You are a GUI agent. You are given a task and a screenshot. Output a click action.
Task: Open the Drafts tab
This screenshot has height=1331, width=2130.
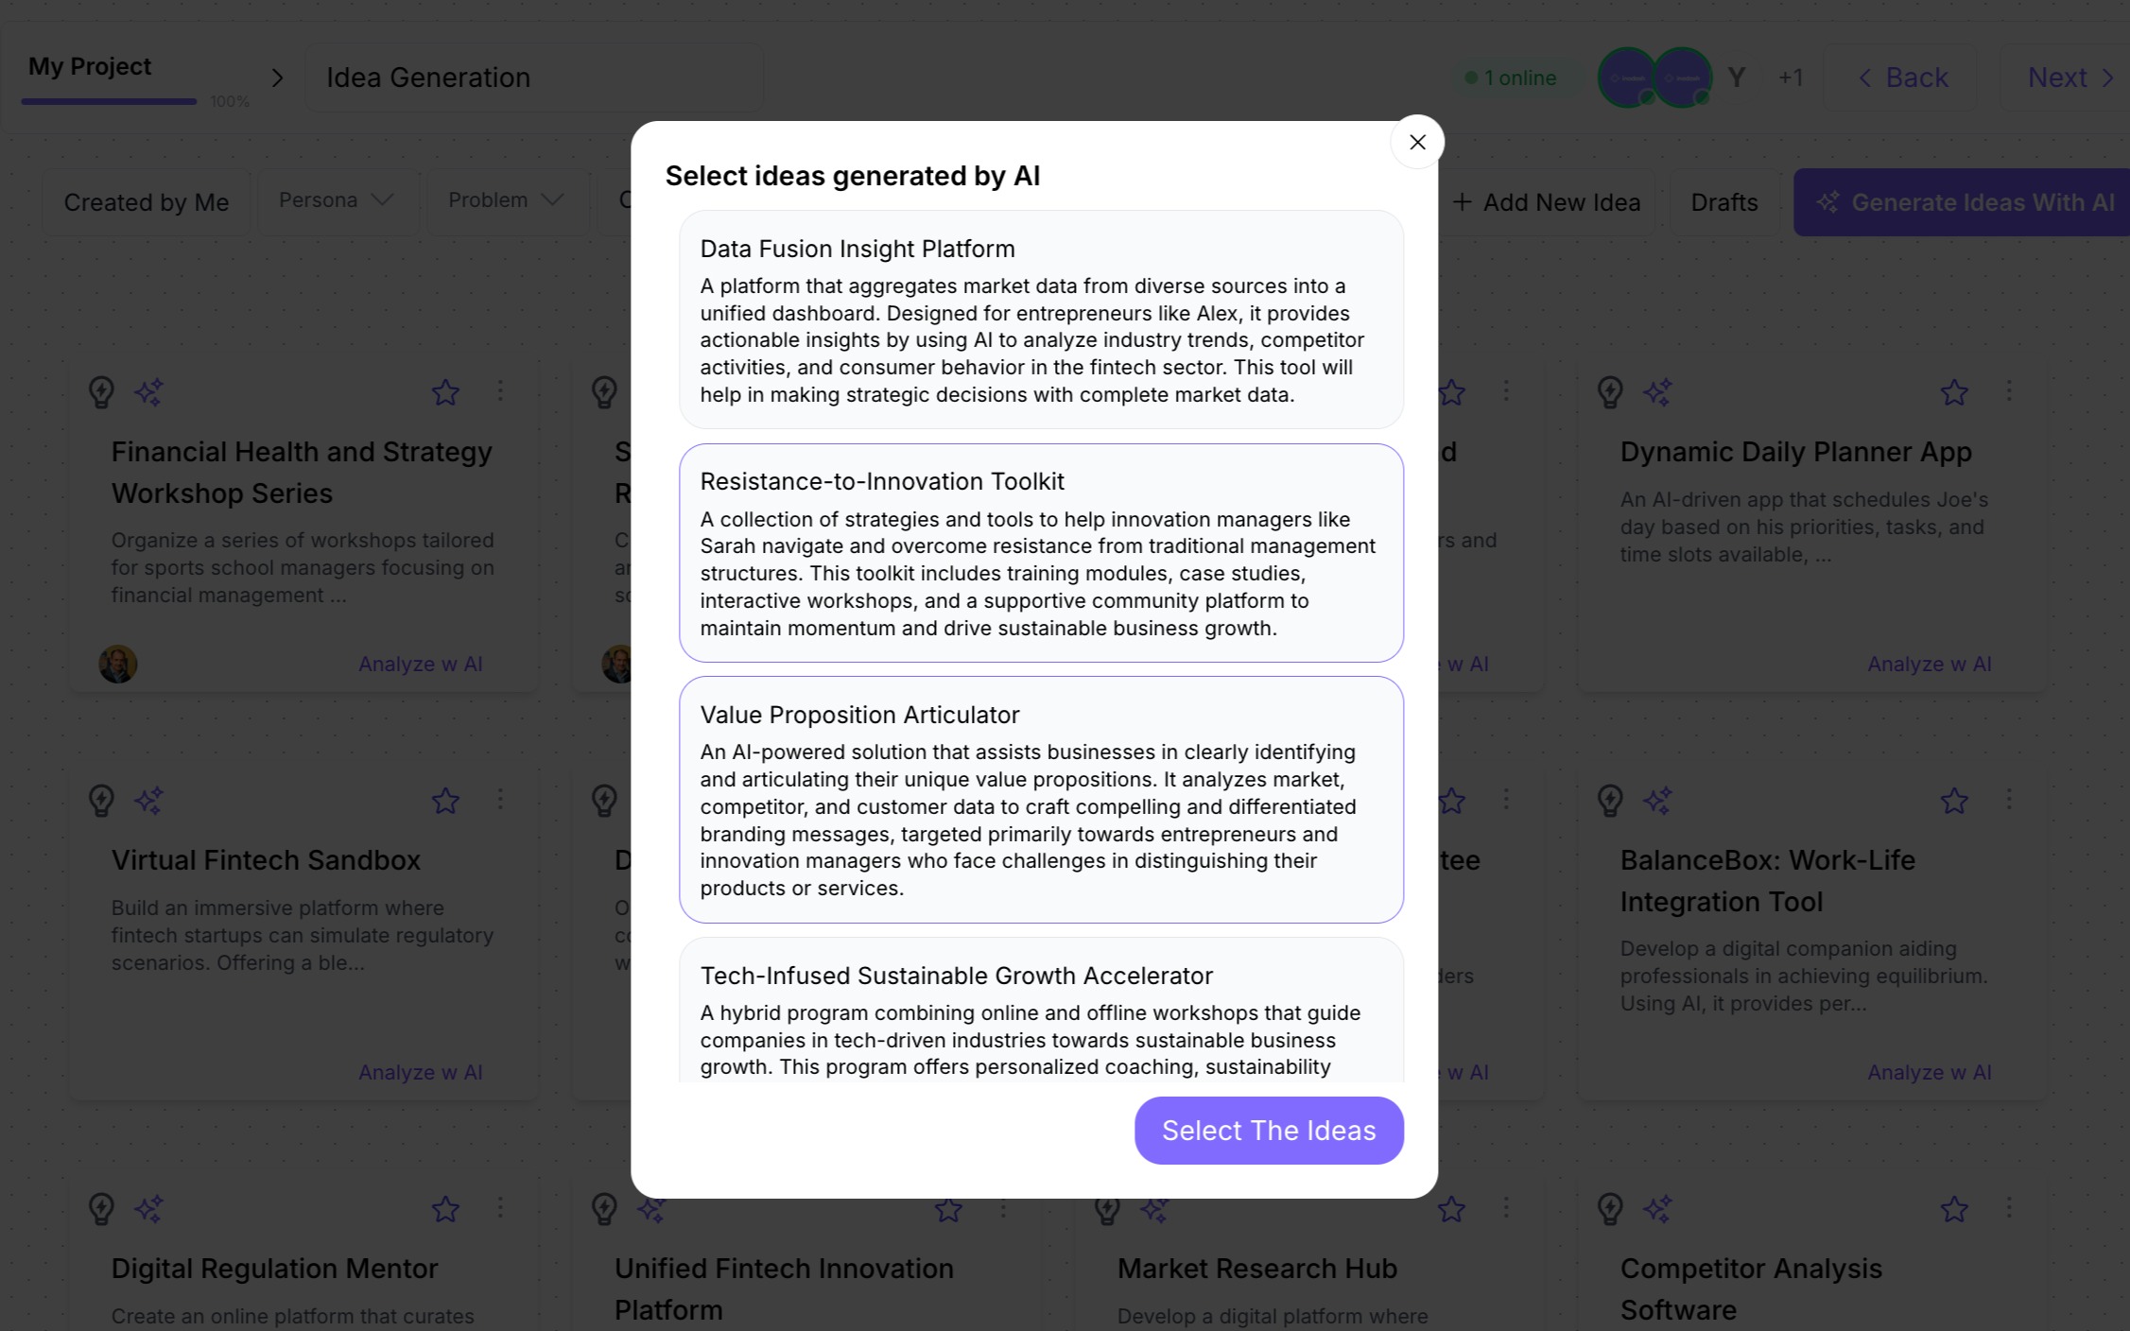(x=1723, y=202)
